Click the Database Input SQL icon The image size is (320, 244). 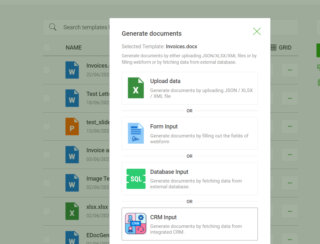pyautogui.click(x=136, y=179)
